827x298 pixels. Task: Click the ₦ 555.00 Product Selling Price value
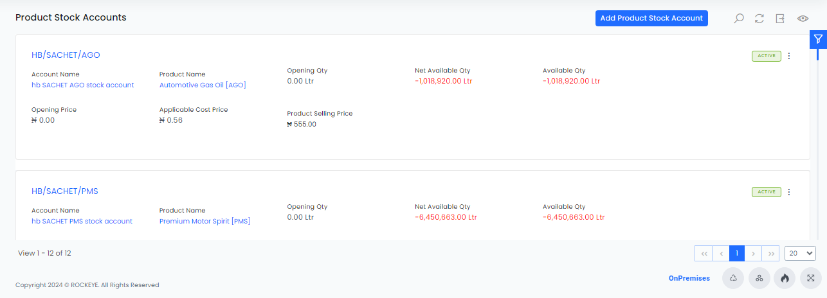point(302,124)
